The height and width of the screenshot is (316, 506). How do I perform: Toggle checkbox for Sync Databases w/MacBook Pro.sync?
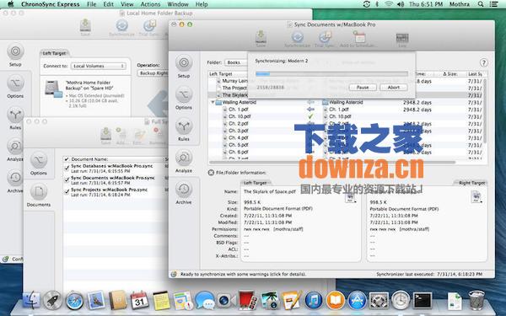pyautogui.click(x=67, y=168)
